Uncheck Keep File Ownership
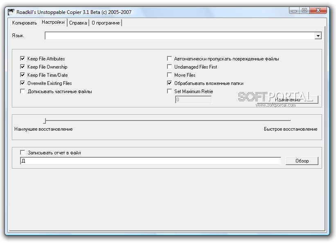The width and height of the screenshot is (336, 243). 23,67
